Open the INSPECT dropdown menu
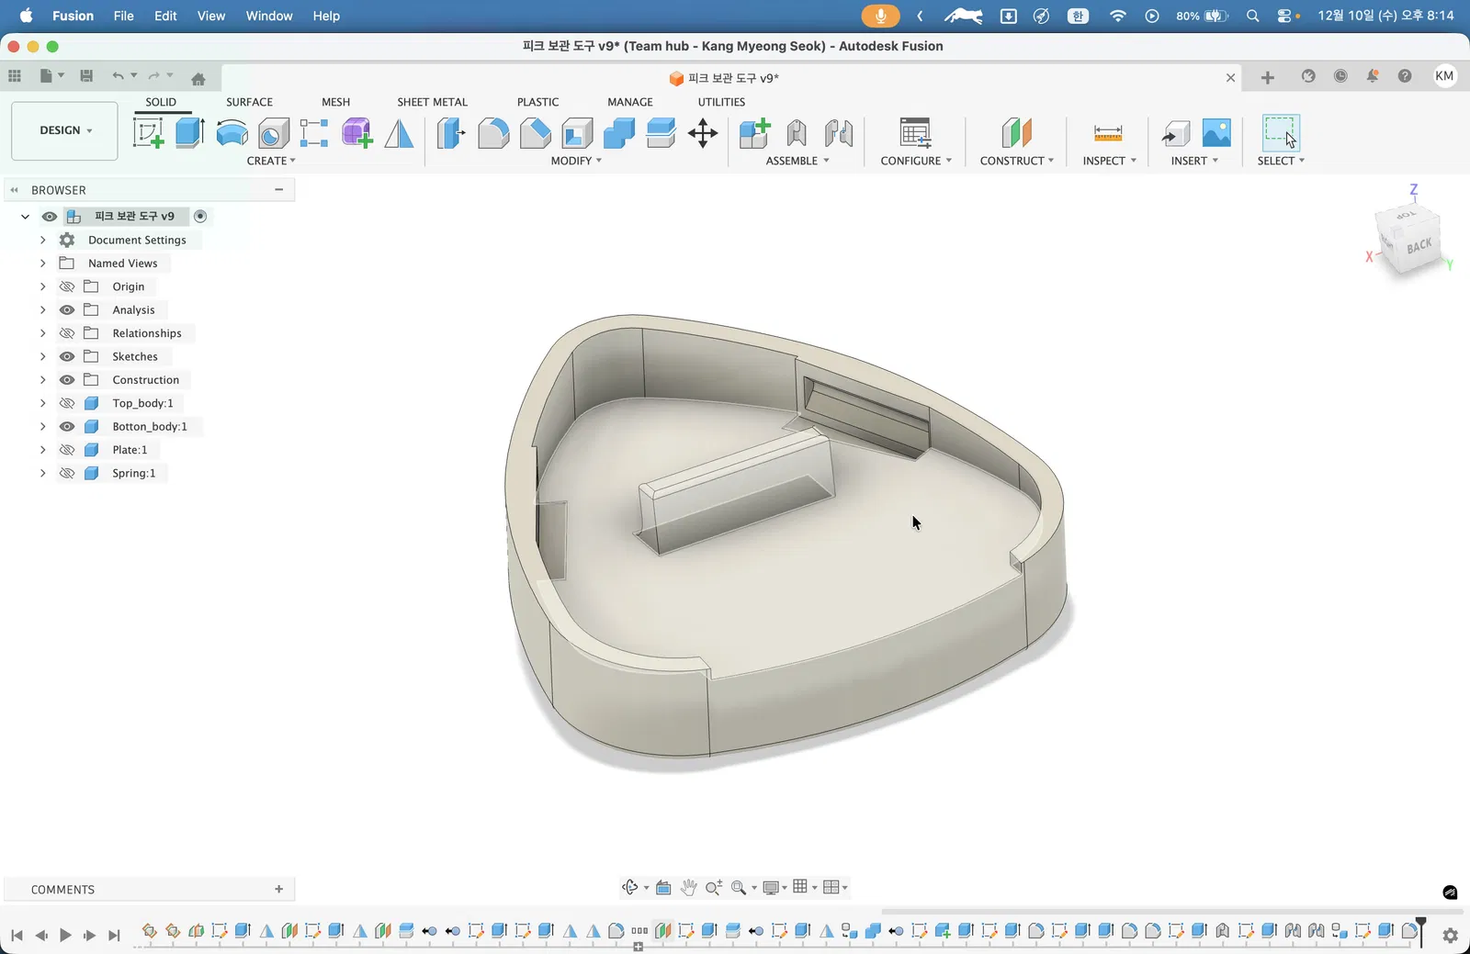 (1110, 161)
